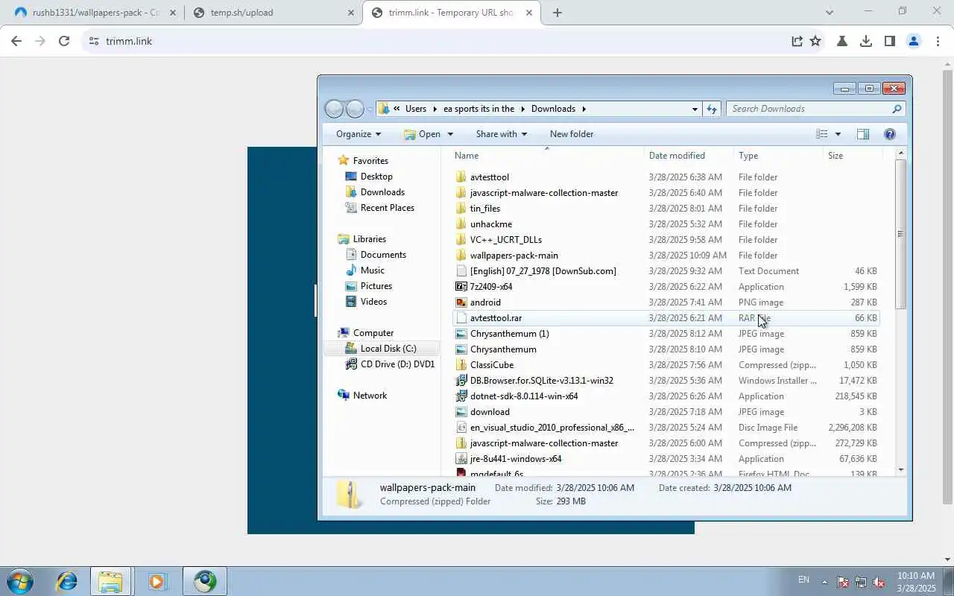The height and width of the screenshot is (596, 954).
Task: Click the Explorer Back navigation button
Action: 334,109
